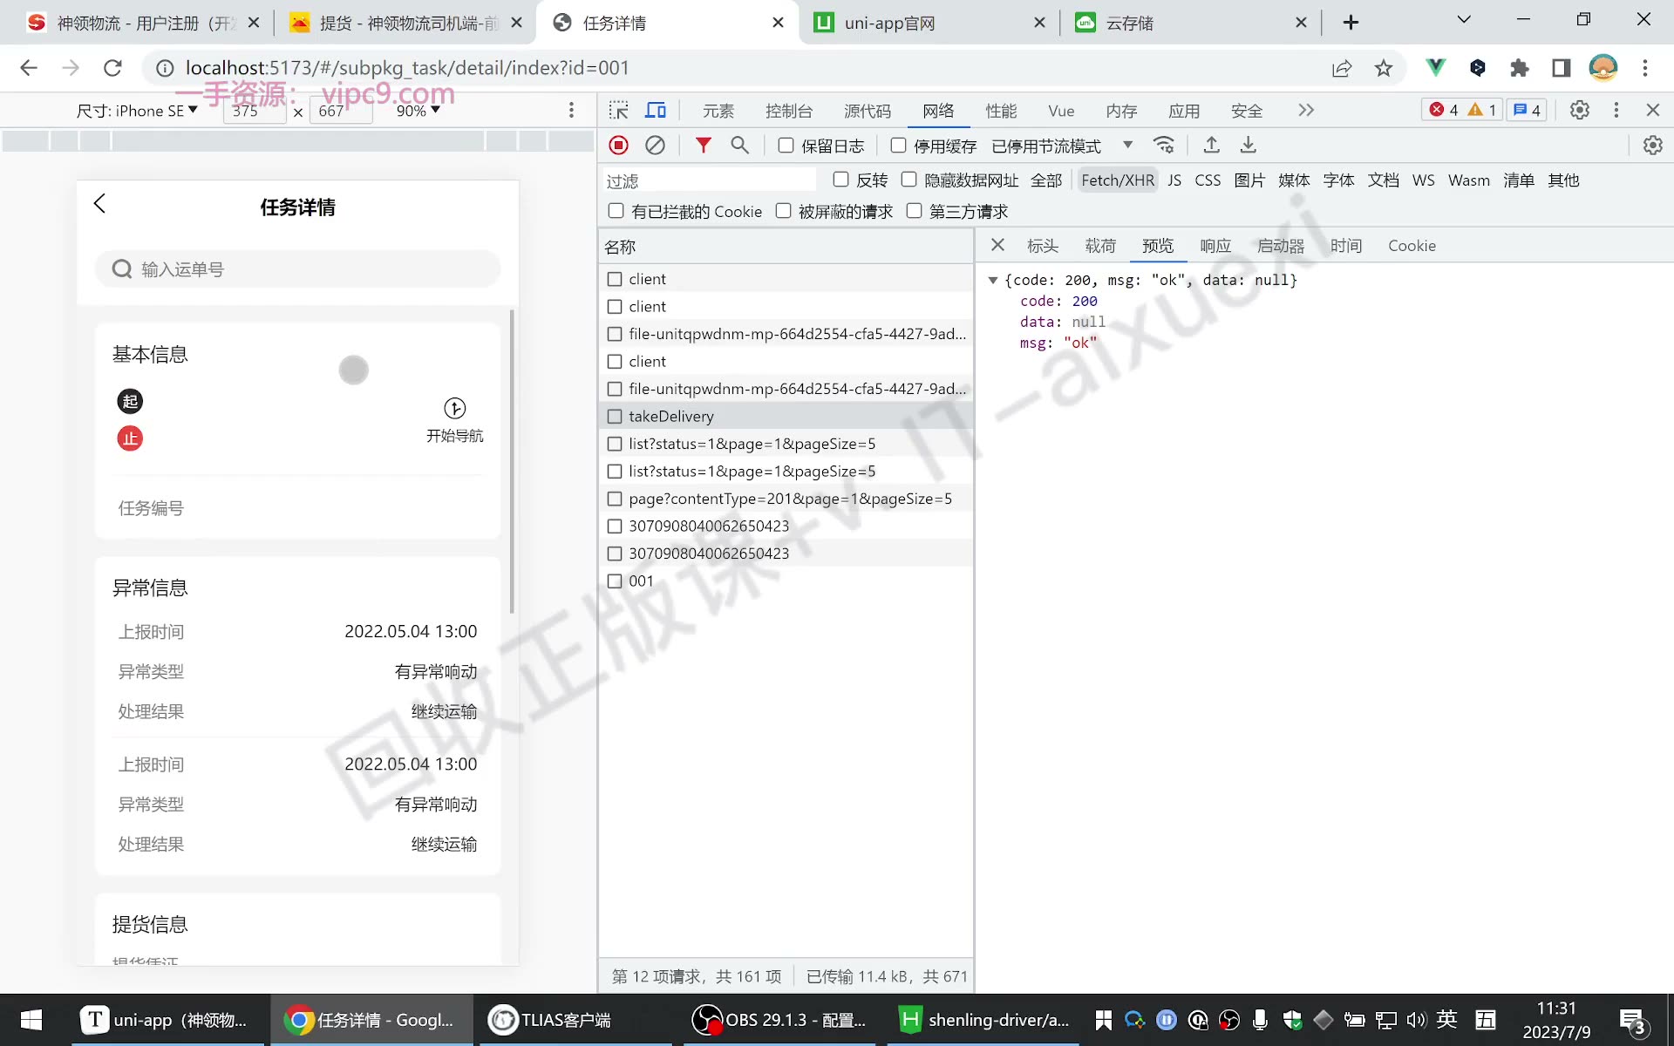Open the 已停用节流模式 throttling dropdown

1062,146
